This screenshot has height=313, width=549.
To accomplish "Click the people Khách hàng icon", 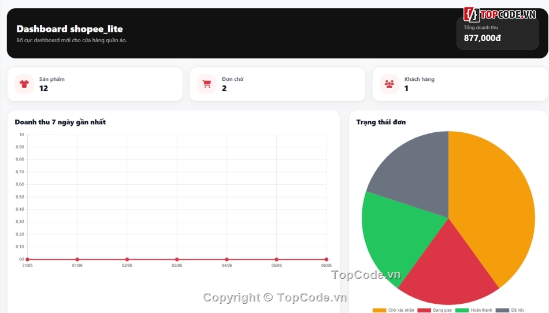I will (389, 84).
